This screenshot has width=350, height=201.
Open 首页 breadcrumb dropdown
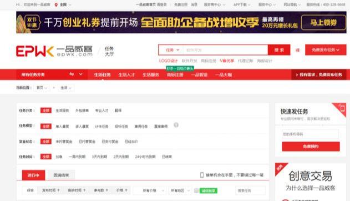pyautogui.click(x=42, y=88)
